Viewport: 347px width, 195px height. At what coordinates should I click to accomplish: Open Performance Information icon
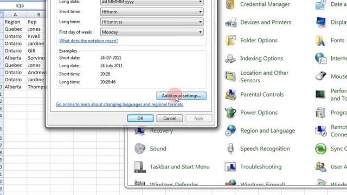coord(320,95)
